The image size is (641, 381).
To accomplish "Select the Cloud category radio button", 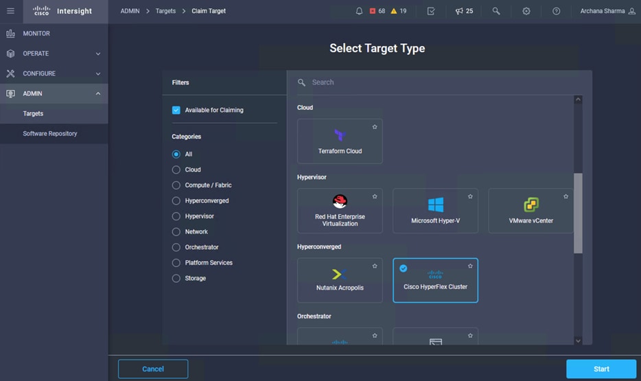I will (x=176, y=170).
